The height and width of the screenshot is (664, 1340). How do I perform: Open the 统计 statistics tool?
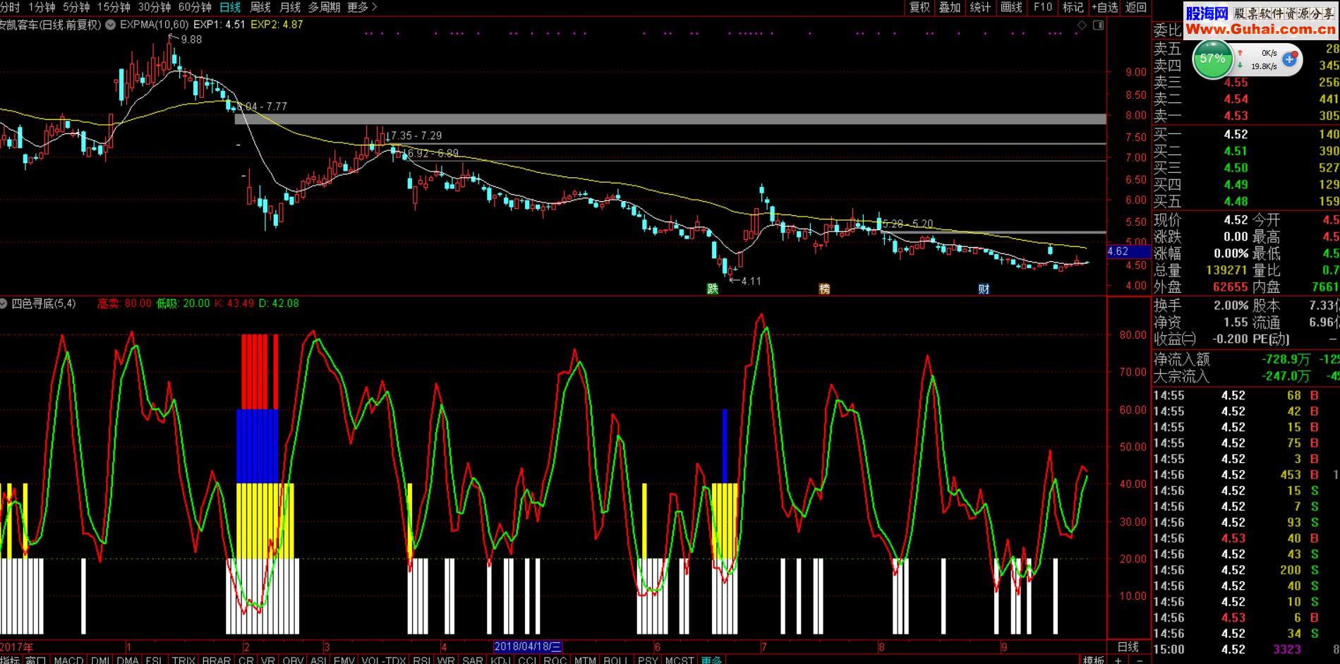click(x=980, y=7)
